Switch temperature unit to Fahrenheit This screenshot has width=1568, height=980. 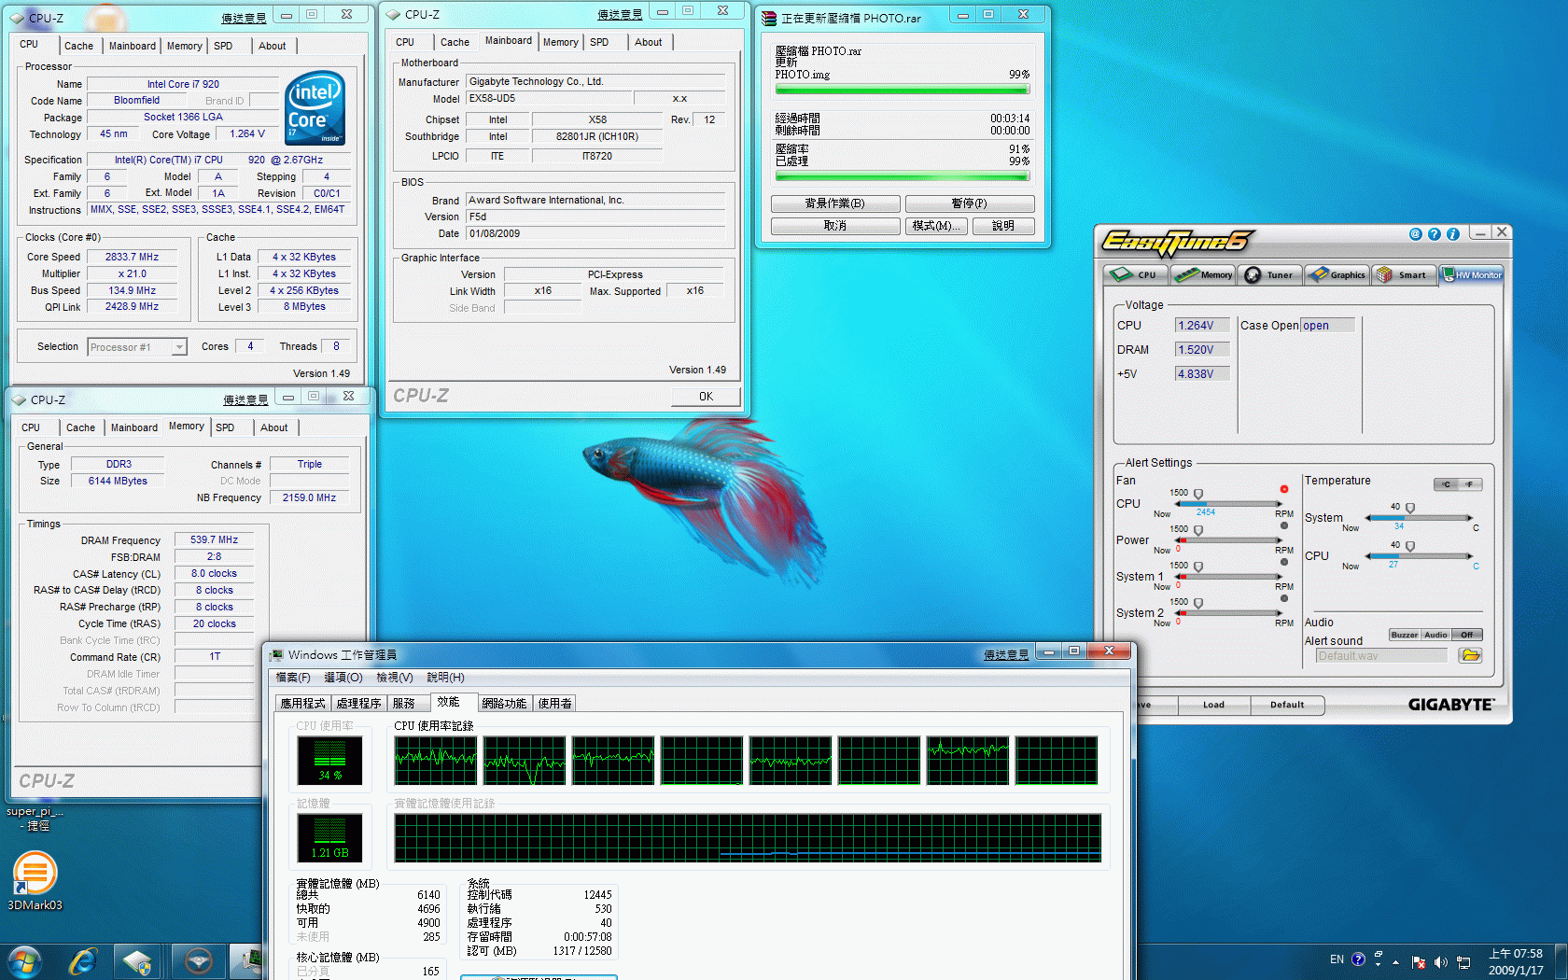click(1469, 484)
